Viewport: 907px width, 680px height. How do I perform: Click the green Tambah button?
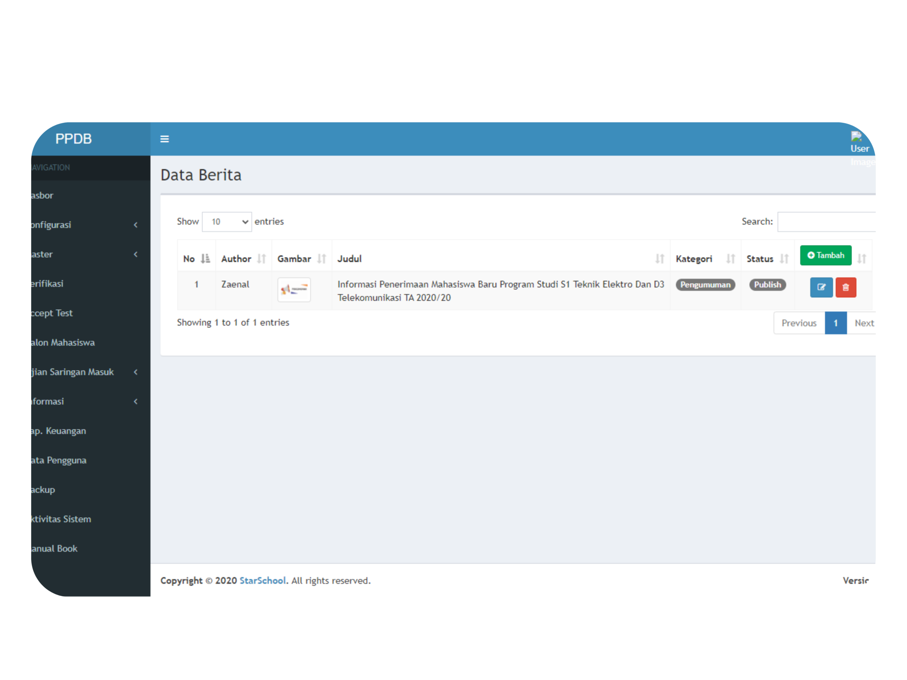[826, 255]
